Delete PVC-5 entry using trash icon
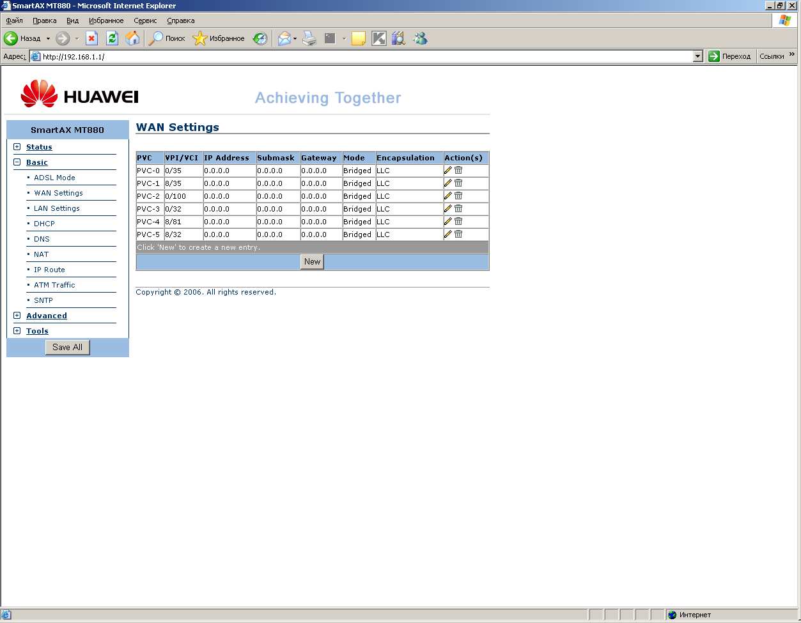Screen dimensions: 801x623 pyautogui.click(x=458, y=235)
